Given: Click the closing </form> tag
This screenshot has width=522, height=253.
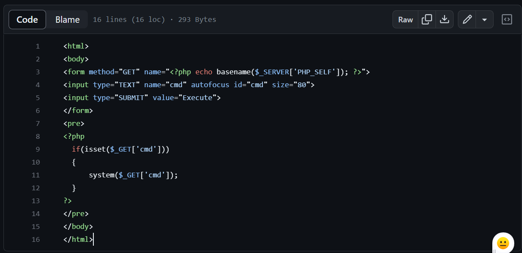Looking at the screenshot, I should pyautogui.click(x=78, y=110).
